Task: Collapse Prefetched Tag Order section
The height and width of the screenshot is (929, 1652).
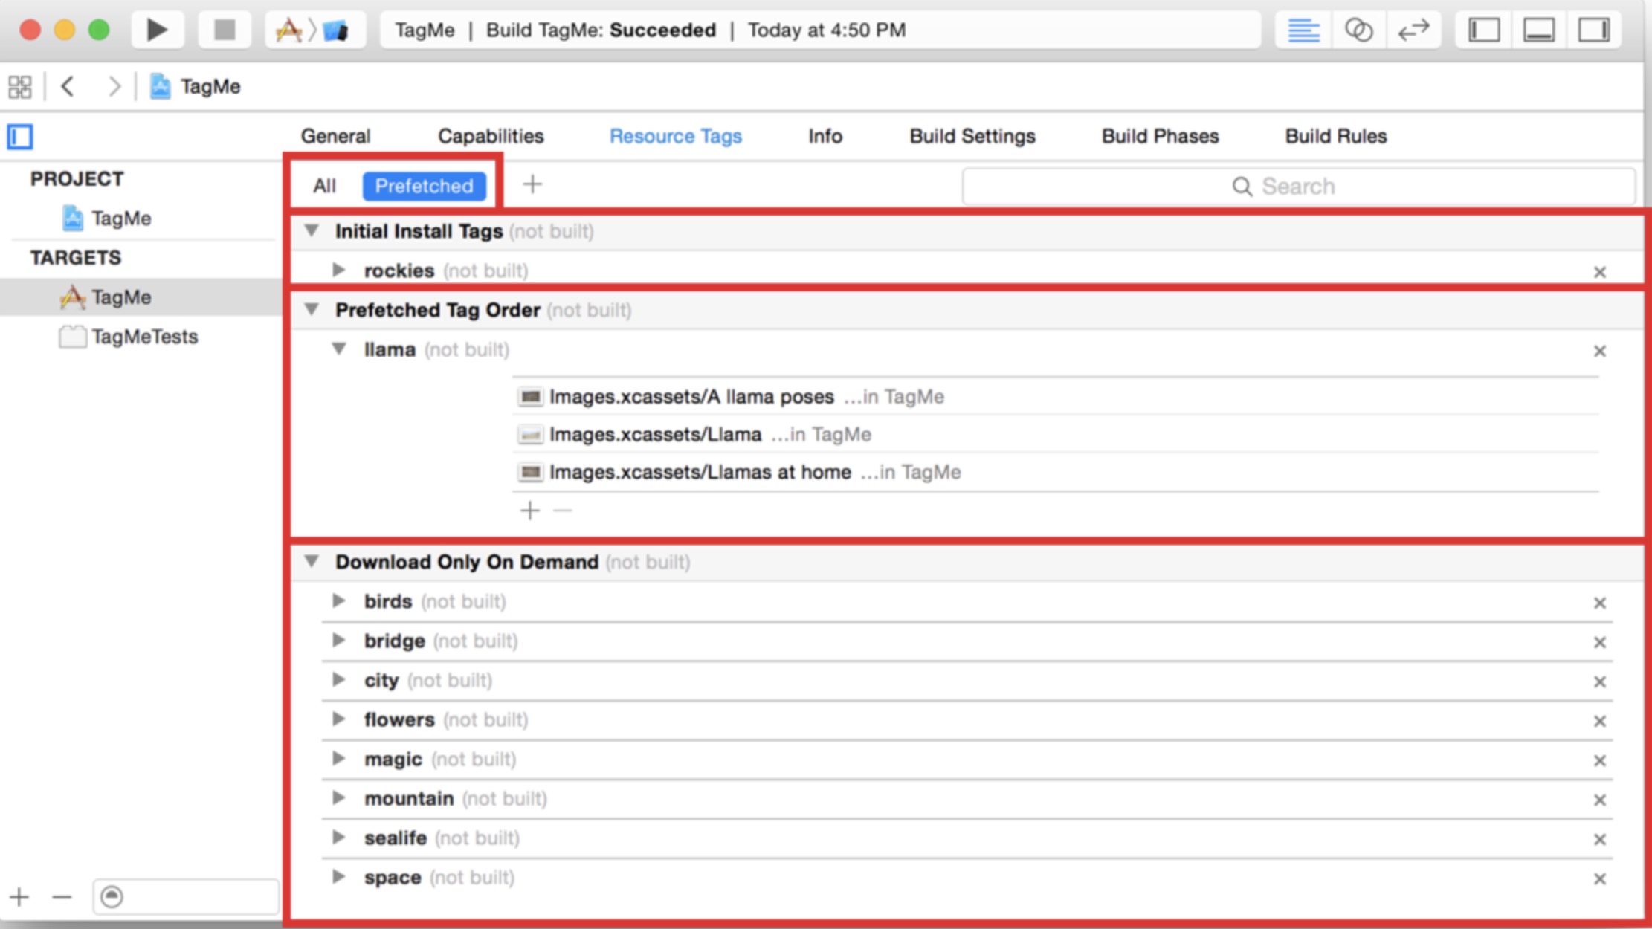Action: 312,309
